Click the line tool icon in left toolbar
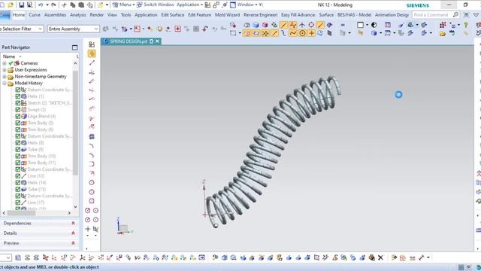Viewport: 481px width, 271px height. click(92, 63)
